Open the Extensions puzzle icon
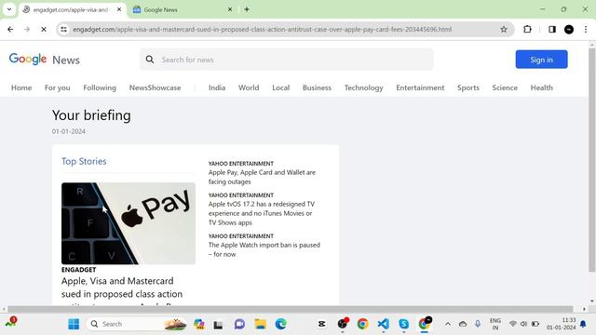The height and width of the screenshot is (335, 596). [x=527, y=29]
